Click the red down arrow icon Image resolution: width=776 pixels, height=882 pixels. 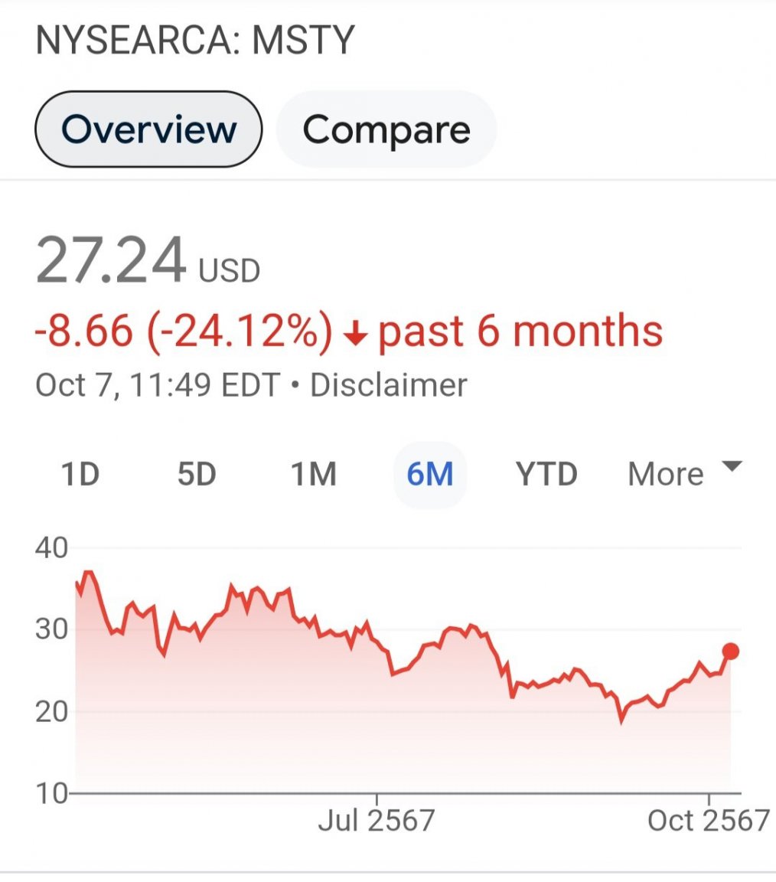[355, 335]
